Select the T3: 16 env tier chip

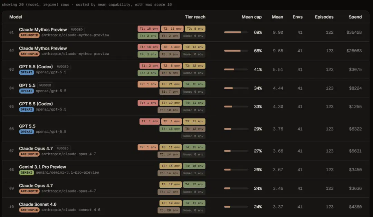[171, 166]
